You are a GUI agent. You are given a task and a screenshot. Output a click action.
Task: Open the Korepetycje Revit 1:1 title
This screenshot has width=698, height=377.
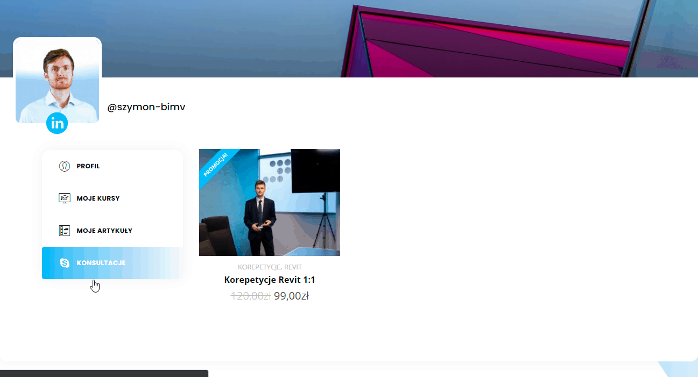coord(270,280)
